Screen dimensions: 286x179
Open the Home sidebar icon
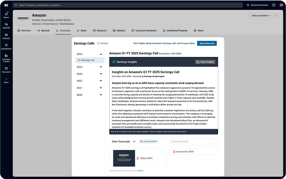[x=6, y=15]
